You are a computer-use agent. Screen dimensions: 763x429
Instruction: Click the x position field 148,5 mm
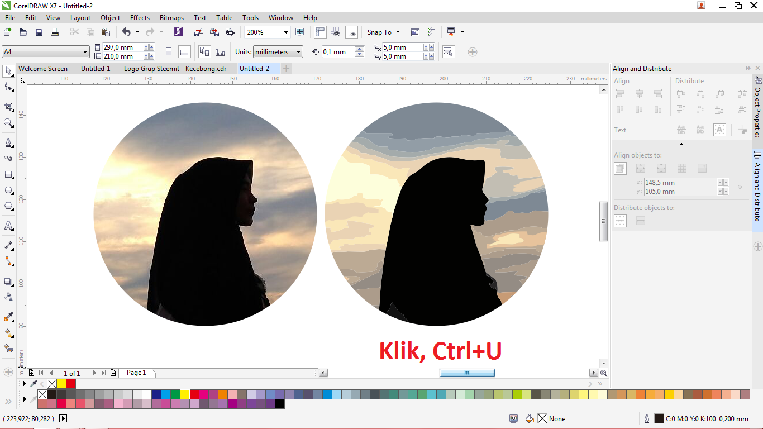[680, 183]
